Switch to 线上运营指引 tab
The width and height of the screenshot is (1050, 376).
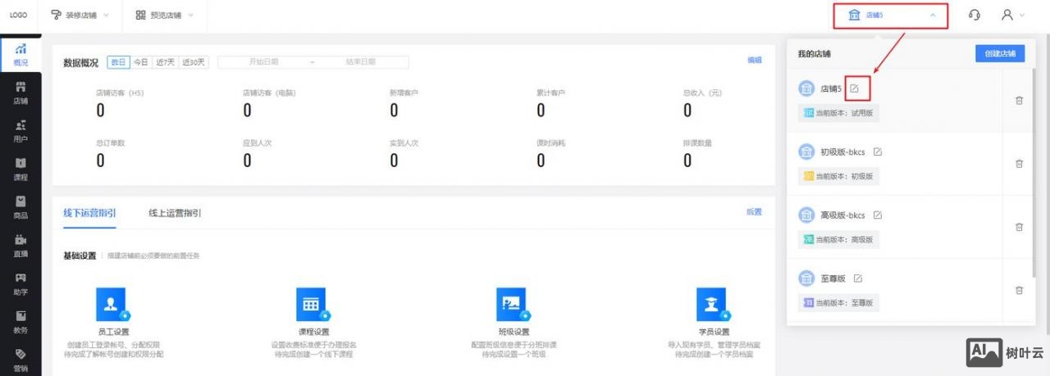175,213
